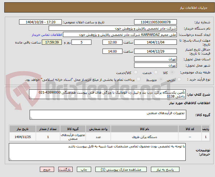This screenshot has height=177, width=215.
Task: Click the گروه کالا column header
Action: [73, 129]
